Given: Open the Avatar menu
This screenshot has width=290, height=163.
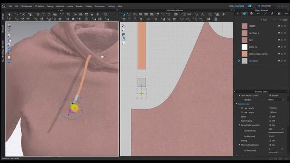Looking at the screenshot, I should point(70,6).
